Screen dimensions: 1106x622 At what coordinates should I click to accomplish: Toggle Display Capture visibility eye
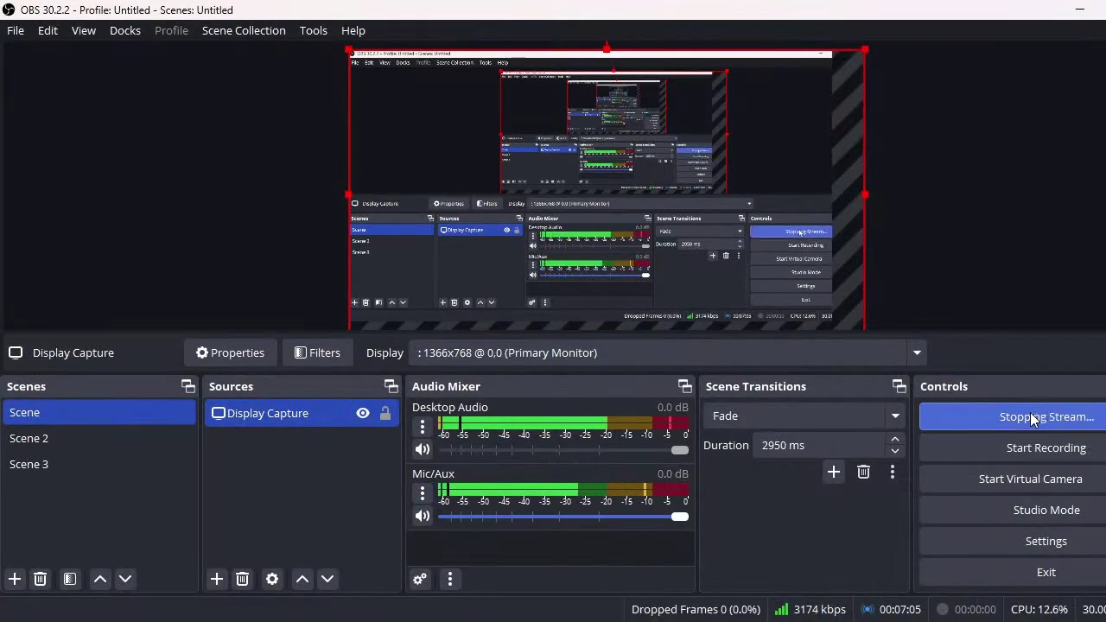(363, 413)
